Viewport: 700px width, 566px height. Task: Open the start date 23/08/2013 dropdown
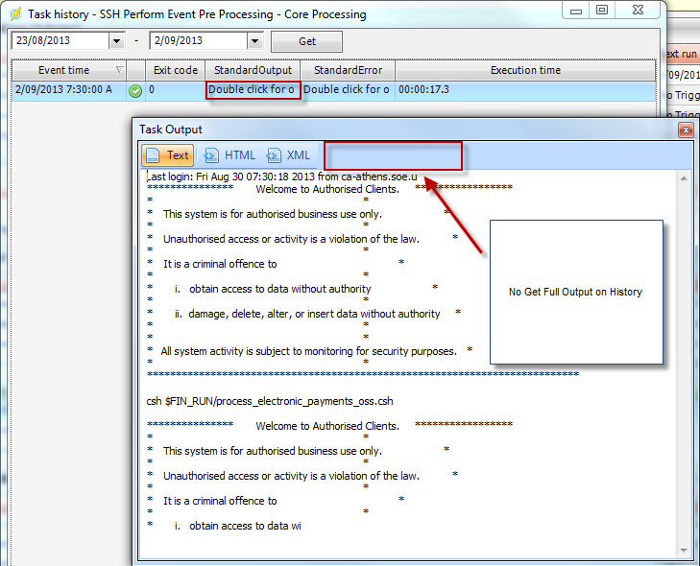click(117, 41)
